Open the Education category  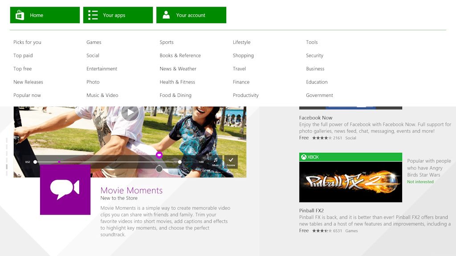(317, 82)
